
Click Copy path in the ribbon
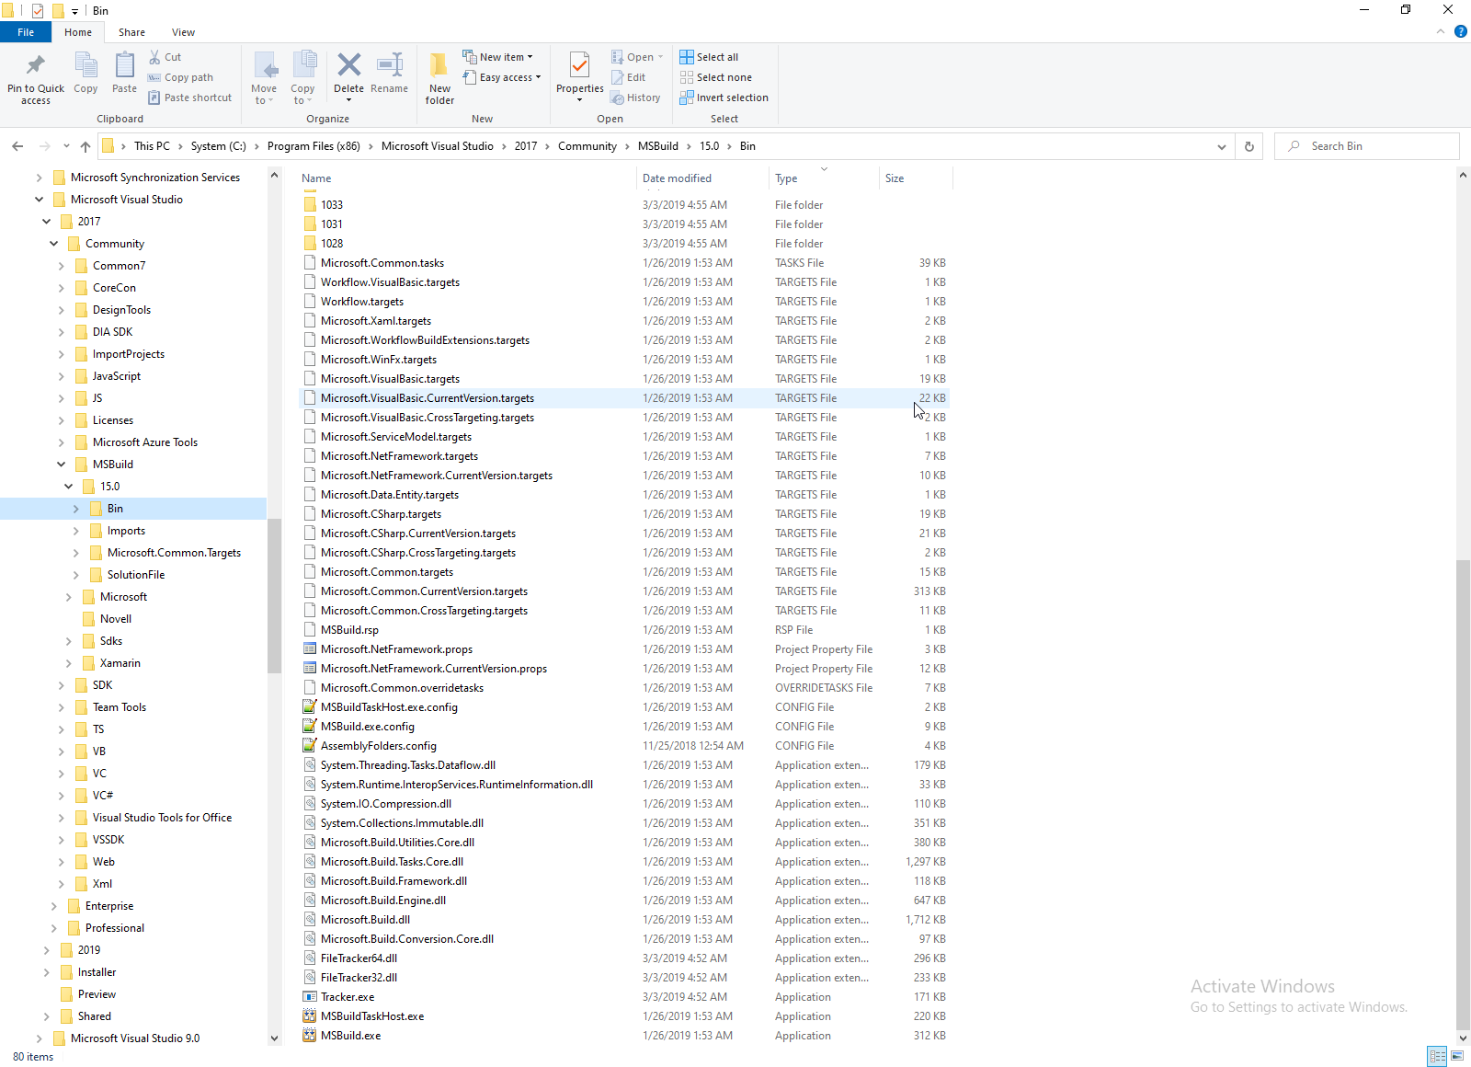tap(180, 77)
